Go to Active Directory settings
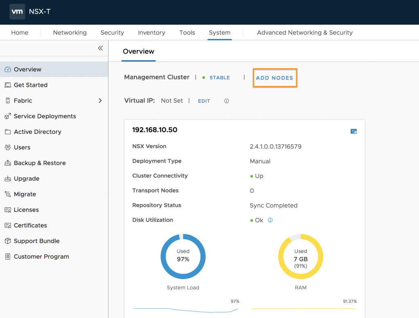 54,132
